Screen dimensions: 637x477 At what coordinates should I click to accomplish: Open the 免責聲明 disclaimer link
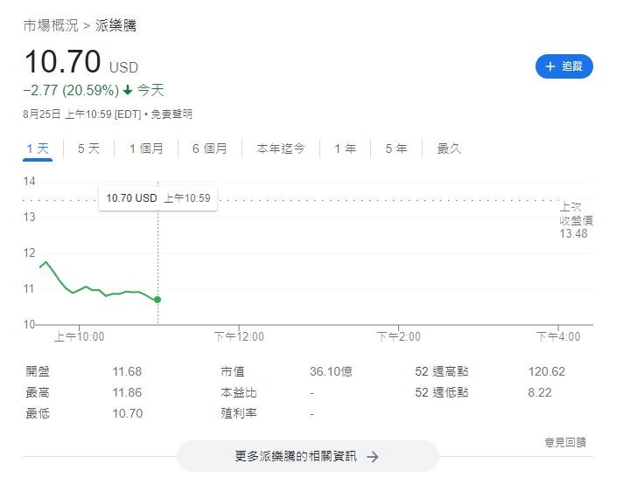[x=171, y=114]
